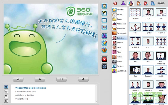Open settings with the gear icon

(x=104, y=66)
